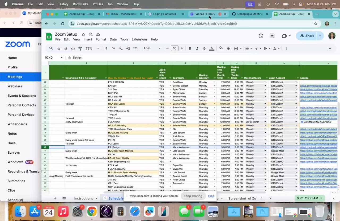Select the Paint format roller tool

click(80, 48)
